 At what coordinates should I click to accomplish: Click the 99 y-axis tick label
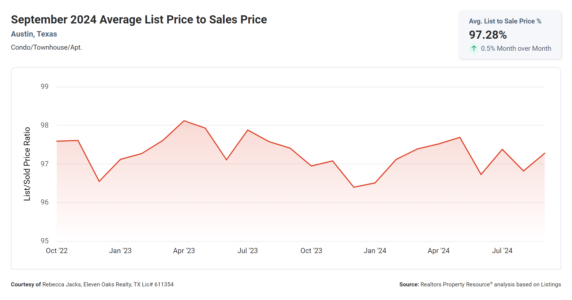click(x=44, y=86)
